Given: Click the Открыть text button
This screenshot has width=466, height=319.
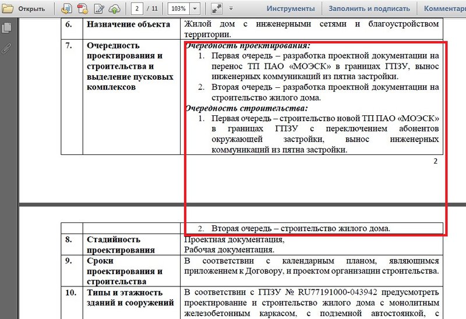Looking at the screenshot, I should (x=31, y=9).
